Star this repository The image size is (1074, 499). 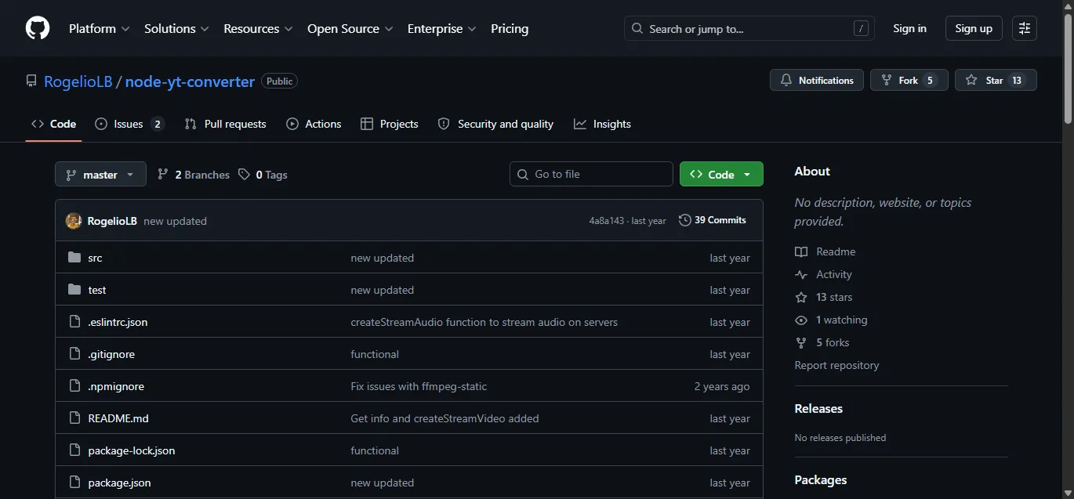point(996,80)
